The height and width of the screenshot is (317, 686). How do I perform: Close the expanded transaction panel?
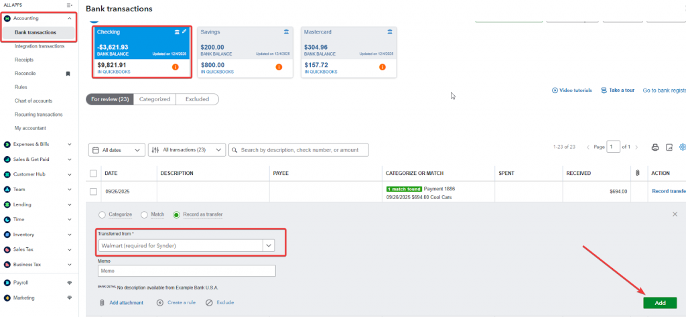click(675, 214)
